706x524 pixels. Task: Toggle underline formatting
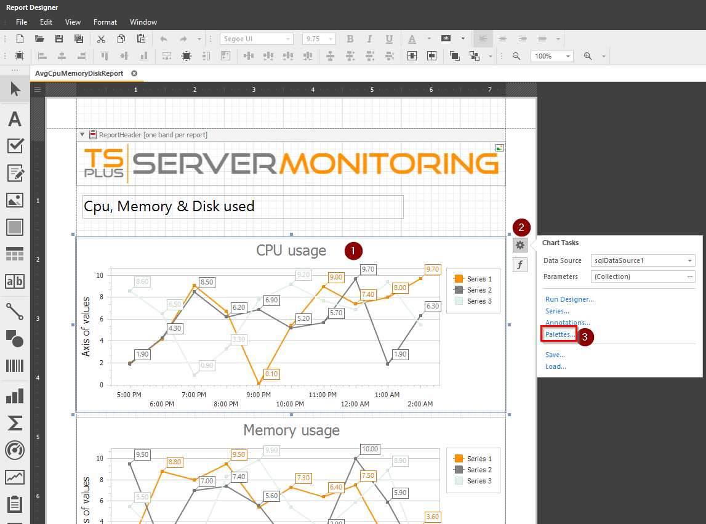click(x=389, y=39)
